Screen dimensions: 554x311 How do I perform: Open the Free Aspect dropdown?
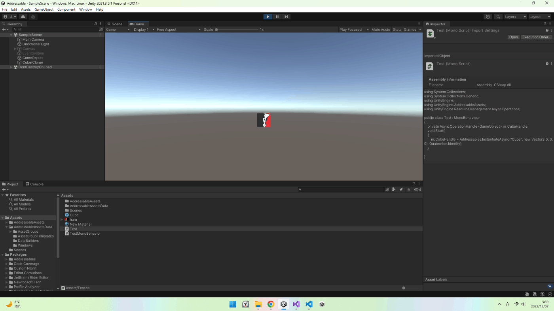point(179,30)
